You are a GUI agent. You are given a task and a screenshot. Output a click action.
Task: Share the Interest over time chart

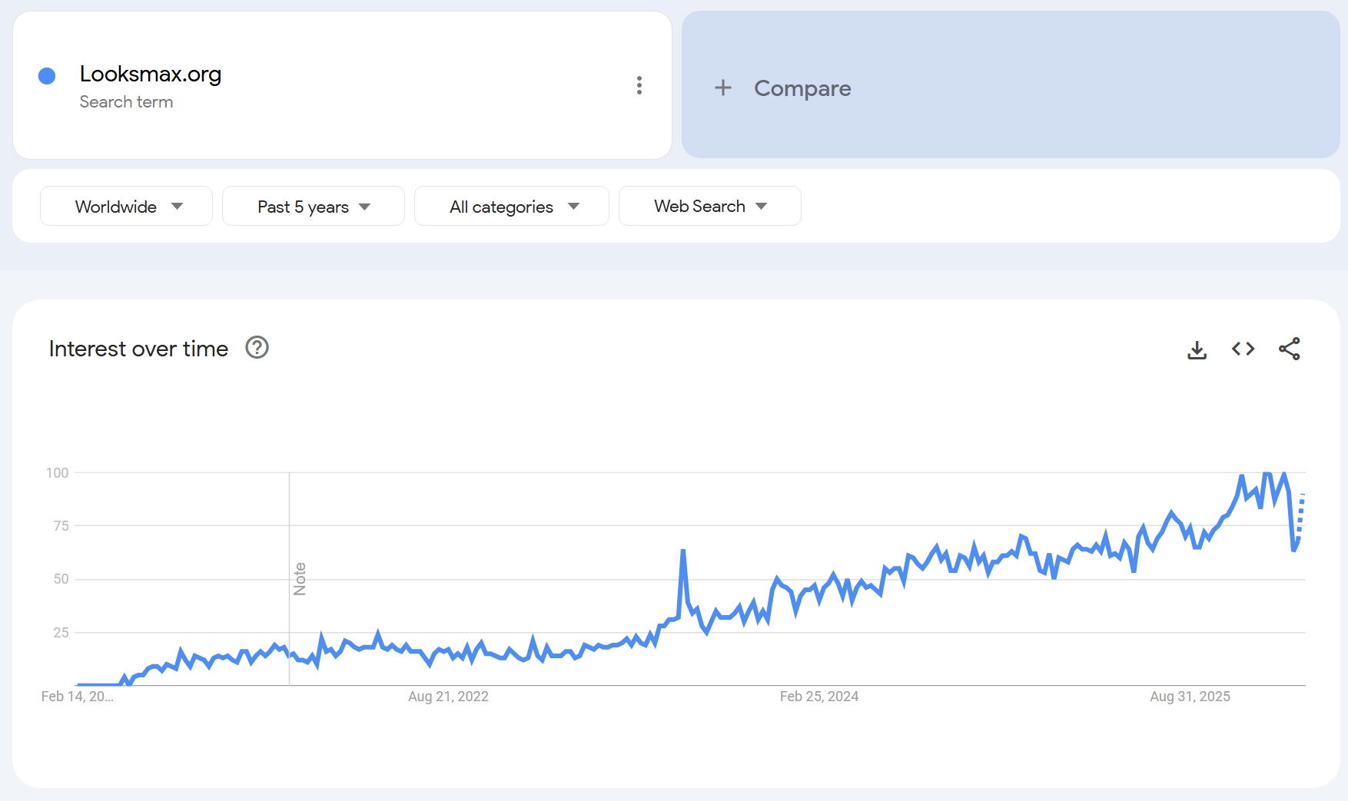(1290, 349)
